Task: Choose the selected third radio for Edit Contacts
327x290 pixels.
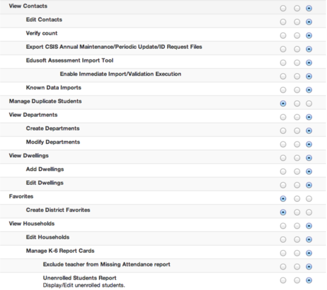Action: (309, 22)
